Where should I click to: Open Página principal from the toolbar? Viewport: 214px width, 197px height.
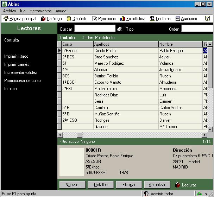click(x=20, y=19)
